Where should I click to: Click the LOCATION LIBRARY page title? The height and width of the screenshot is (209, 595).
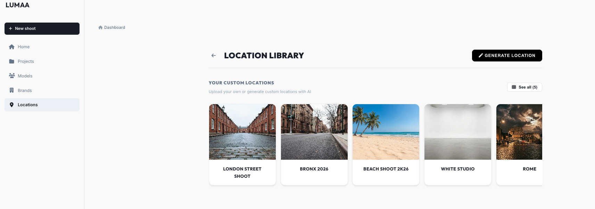pyautogui.click(x=264, y=56)
